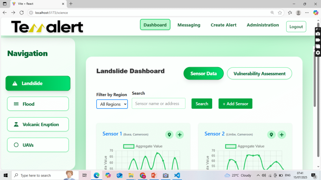Click the plus icon on Sensor 1

[180, 135]
